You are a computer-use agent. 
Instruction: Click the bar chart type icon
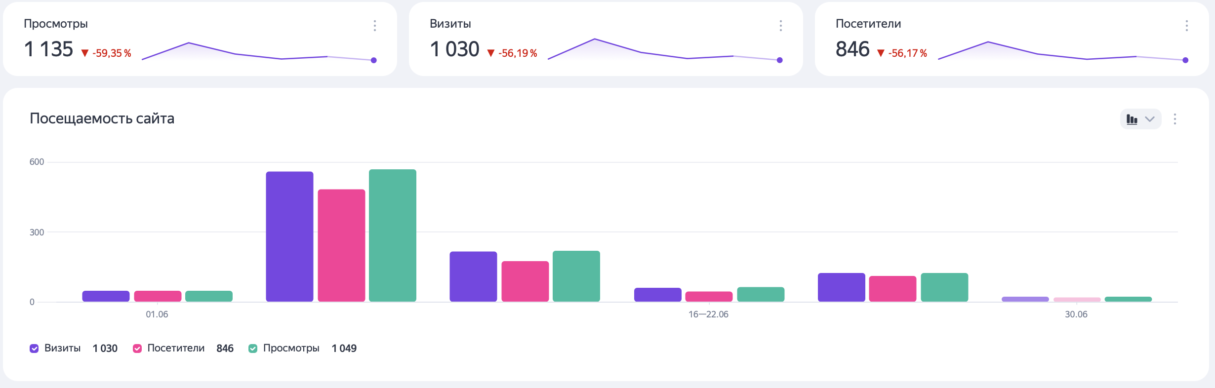1132,119
